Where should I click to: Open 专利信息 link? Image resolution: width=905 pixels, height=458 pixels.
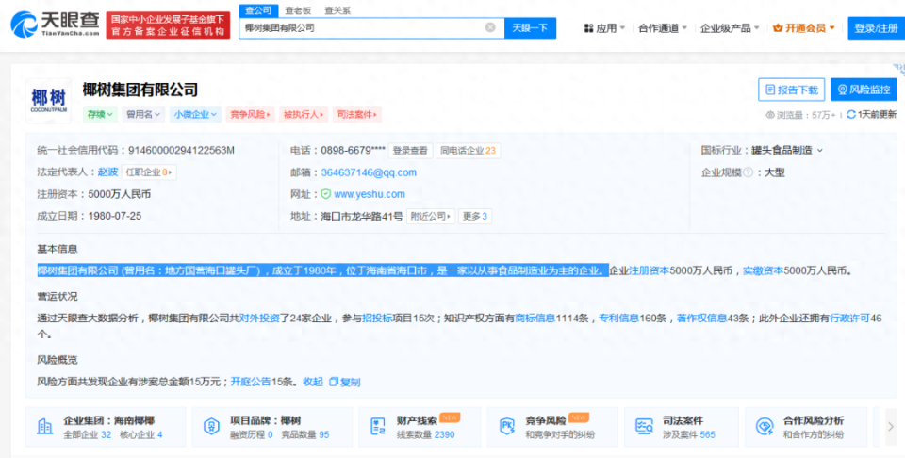pos(618,318)
